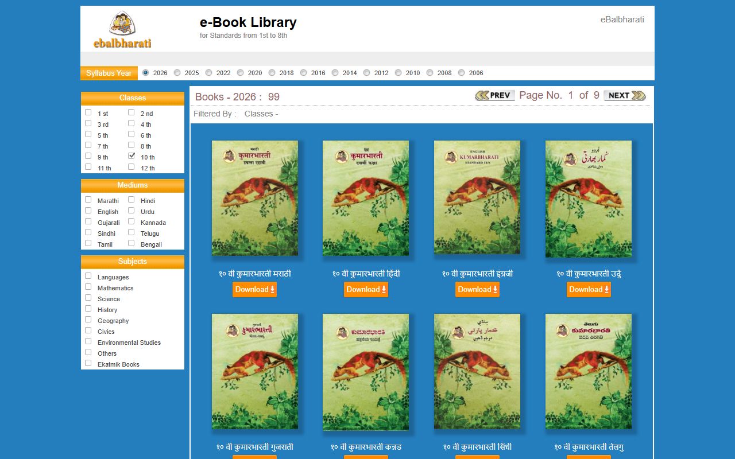Filter by Others subject
Viewport: 735px width, 459px height.
tap(88, 352)
